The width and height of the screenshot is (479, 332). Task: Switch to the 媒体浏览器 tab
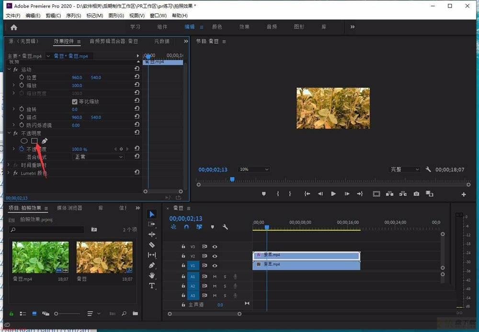69,208
